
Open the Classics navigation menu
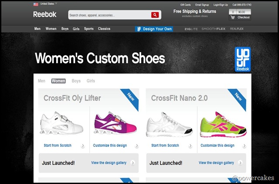coord(104,29)
